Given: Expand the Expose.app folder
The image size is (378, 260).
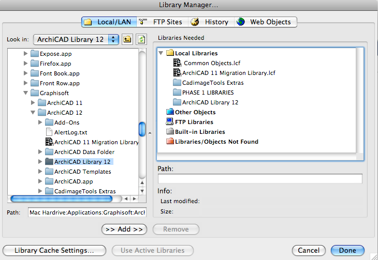Looking at the screenshot, I should tap(25, 53).
